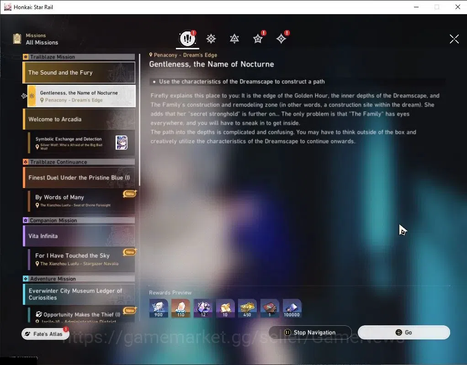The width and height of the screenshot is (467, 365).
Task: Select Opportunity Makes the Thief (I) mission
Action: click(x=81, y=315)
